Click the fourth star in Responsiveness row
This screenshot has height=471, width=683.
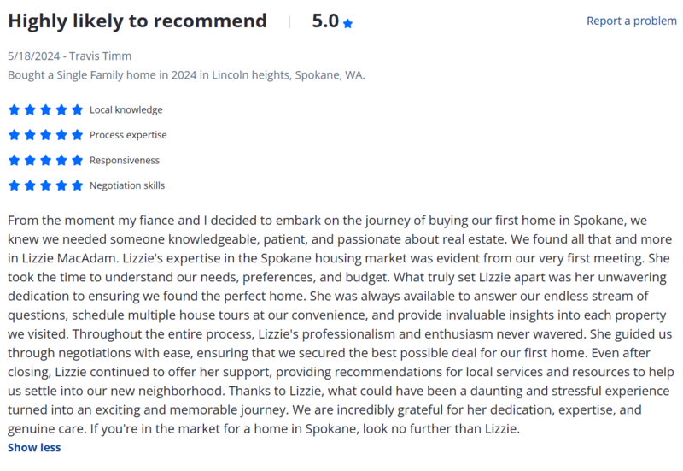(61, 160)
